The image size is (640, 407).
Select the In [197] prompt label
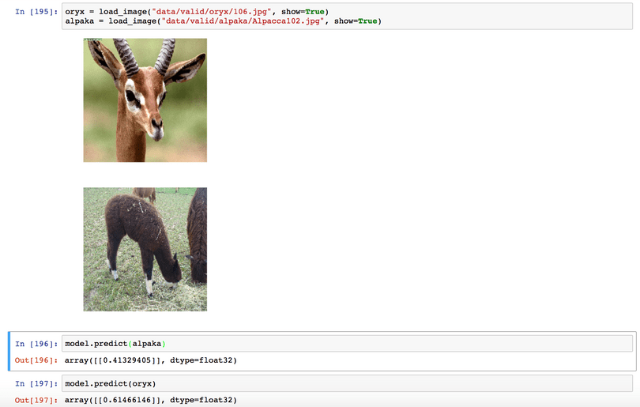point(36,384)
